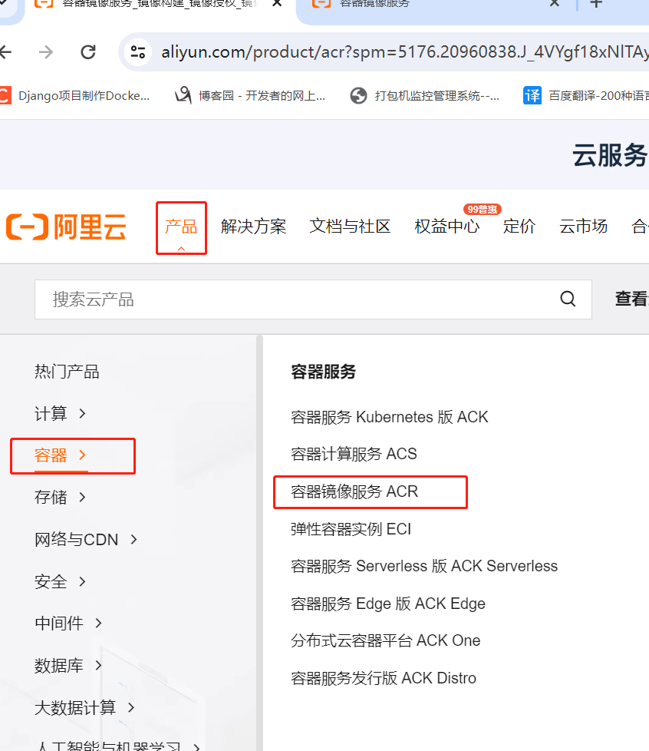The image size is (649, 751).
Task: Open 容器服务 Kubernetes 版 ACK
Action: [389, 417]
